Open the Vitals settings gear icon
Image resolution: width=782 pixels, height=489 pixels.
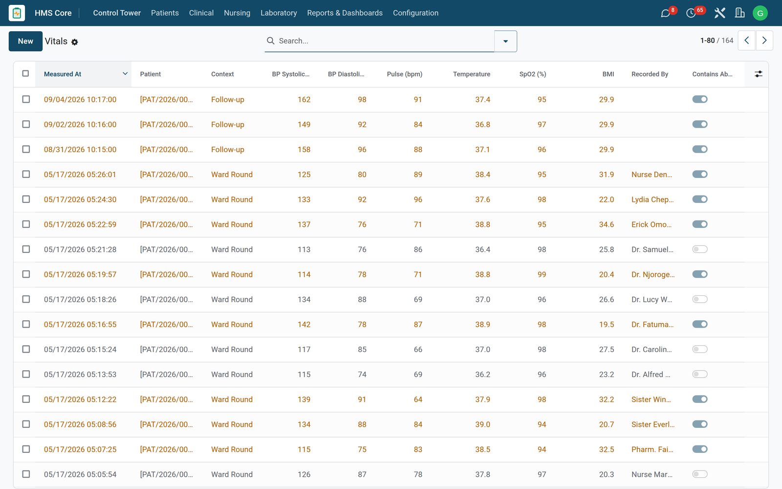coord(75,42)
